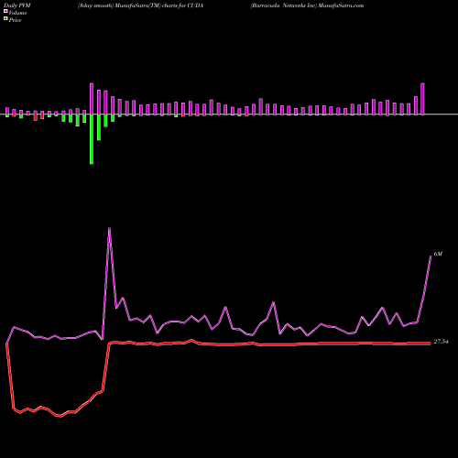Screen dimensions: 458x458
Task: Click the 'Daily PVM' chart title text
Action: click(17, 5)
